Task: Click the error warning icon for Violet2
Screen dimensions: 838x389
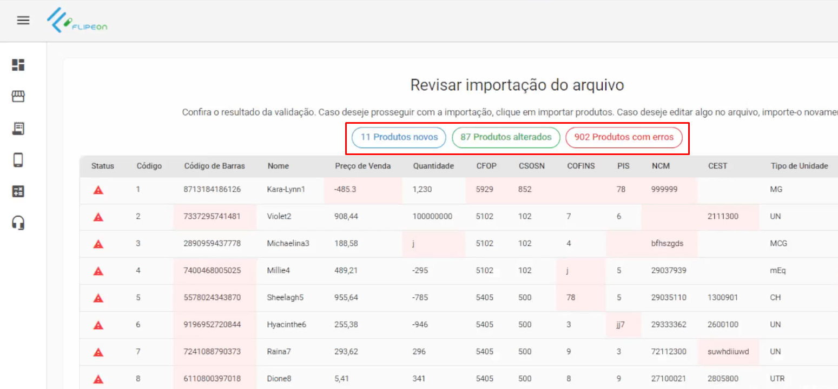Action: (x=98, y=217)
